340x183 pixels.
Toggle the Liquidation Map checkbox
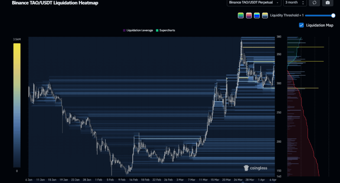tap(301, 25)
